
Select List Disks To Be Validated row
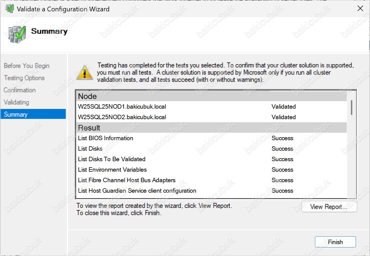pos(111,159)
